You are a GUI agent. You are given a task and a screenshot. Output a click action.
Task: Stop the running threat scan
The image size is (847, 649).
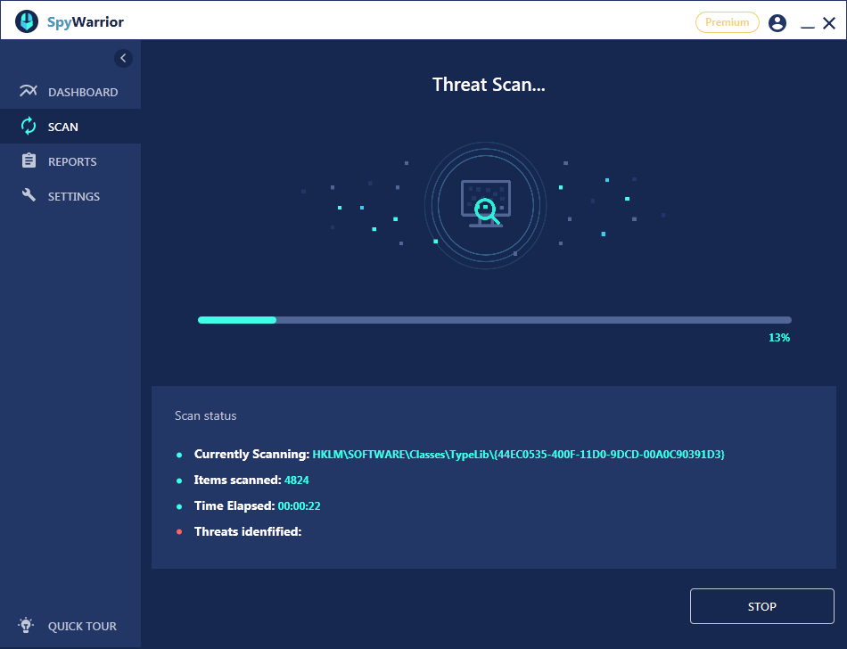[761, 606]
